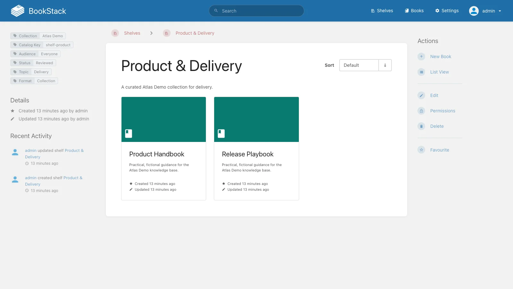Go to Shelves breadcrumb link
This screenshot has height=289, width=513.
132,33
